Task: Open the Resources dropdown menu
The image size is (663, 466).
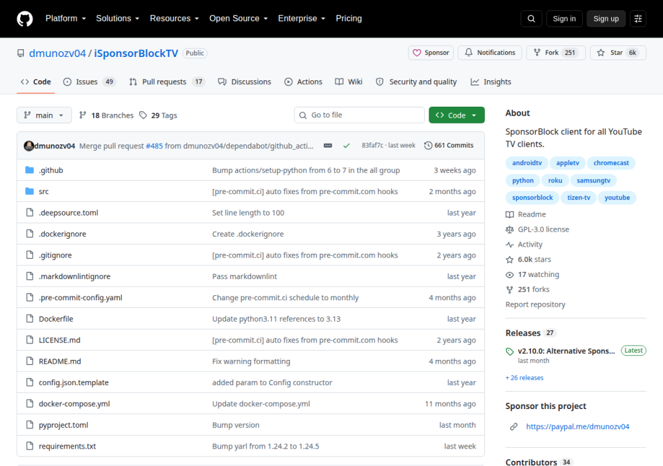Action: coord(174,19)
